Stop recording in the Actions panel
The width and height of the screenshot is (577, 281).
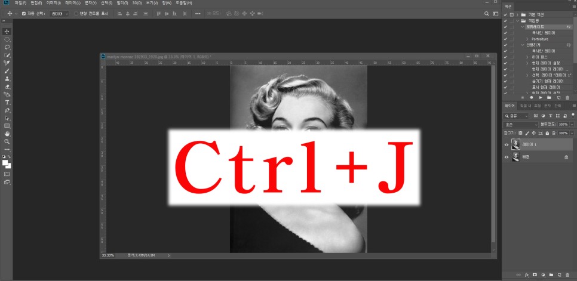(522, 98)
